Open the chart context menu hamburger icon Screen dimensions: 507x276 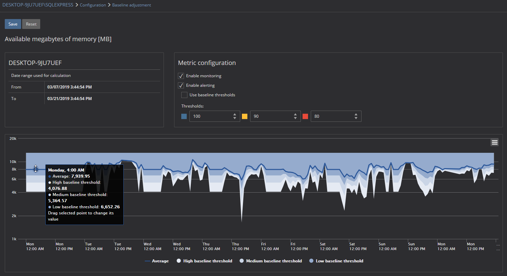(494, 143)
